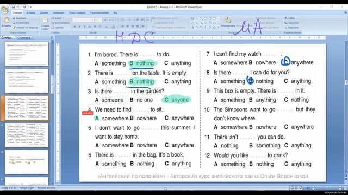
Task: Open the font color picker
Action: pyautogui.click(x=114, y=27)
